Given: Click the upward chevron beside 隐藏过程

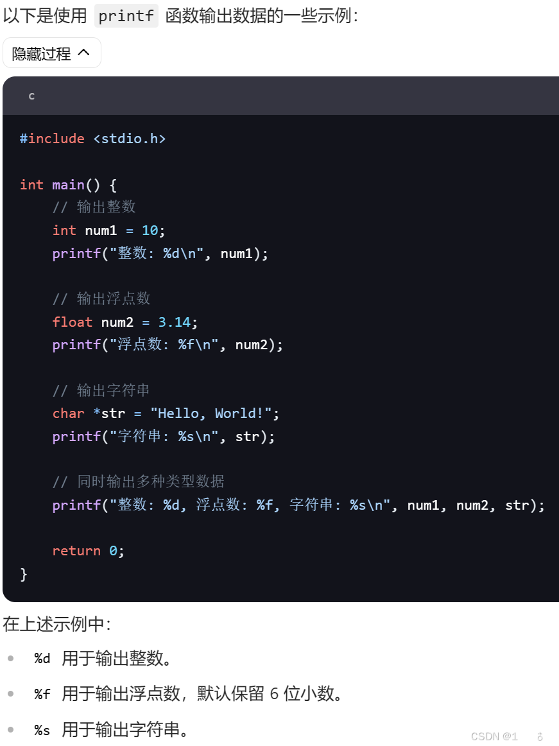Looking at the screenshot, I should 83,53.
